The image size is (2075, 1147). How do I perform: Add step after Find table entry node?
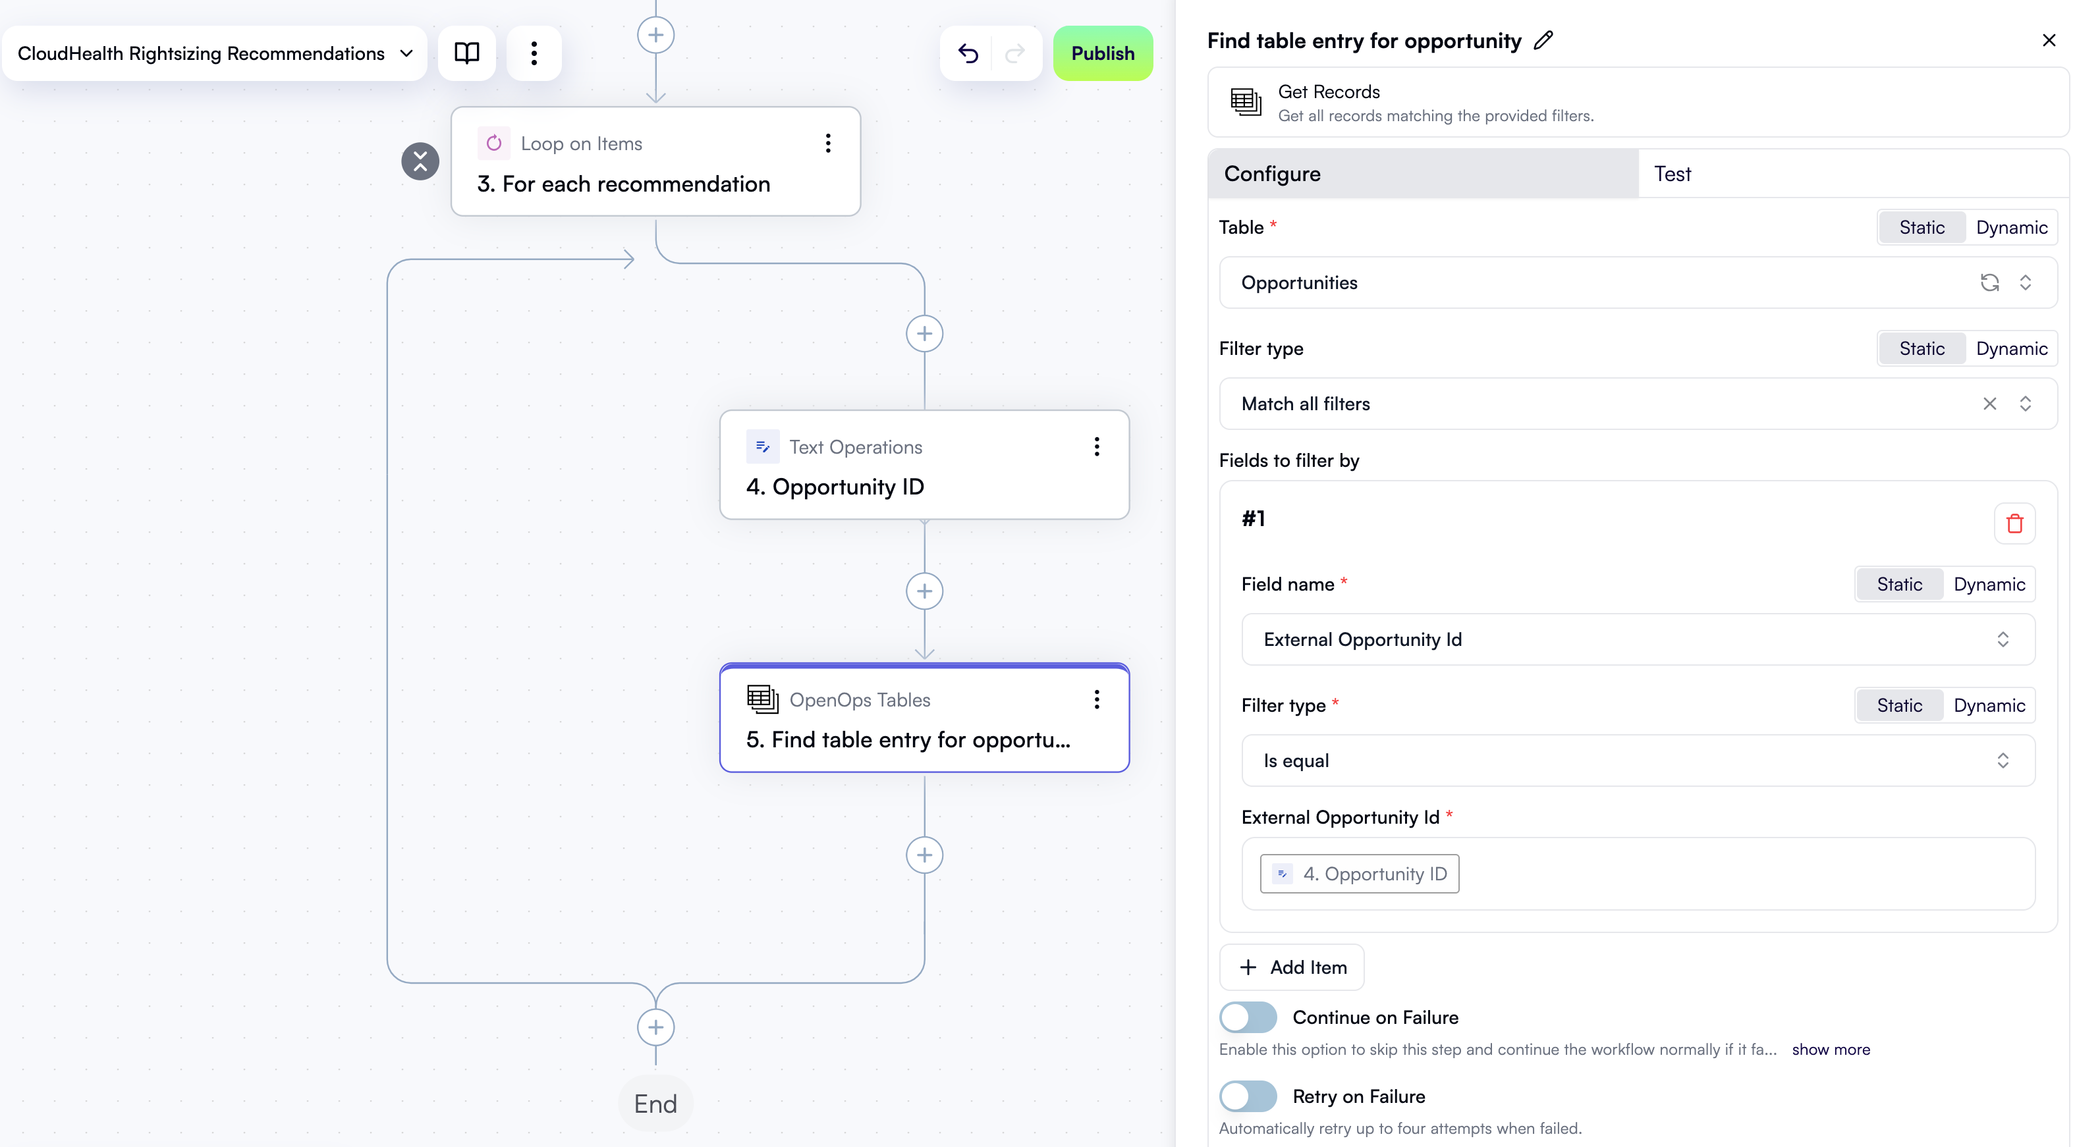924,855
